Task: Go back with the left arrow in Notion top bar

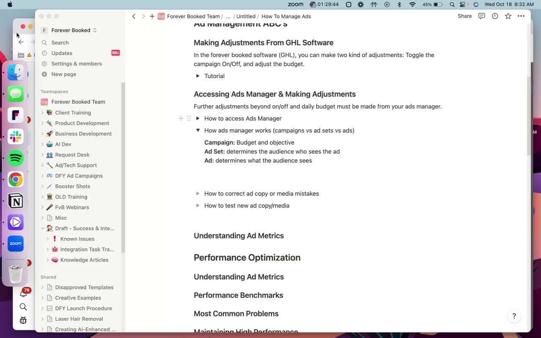Action: click(x=134, y=16)
